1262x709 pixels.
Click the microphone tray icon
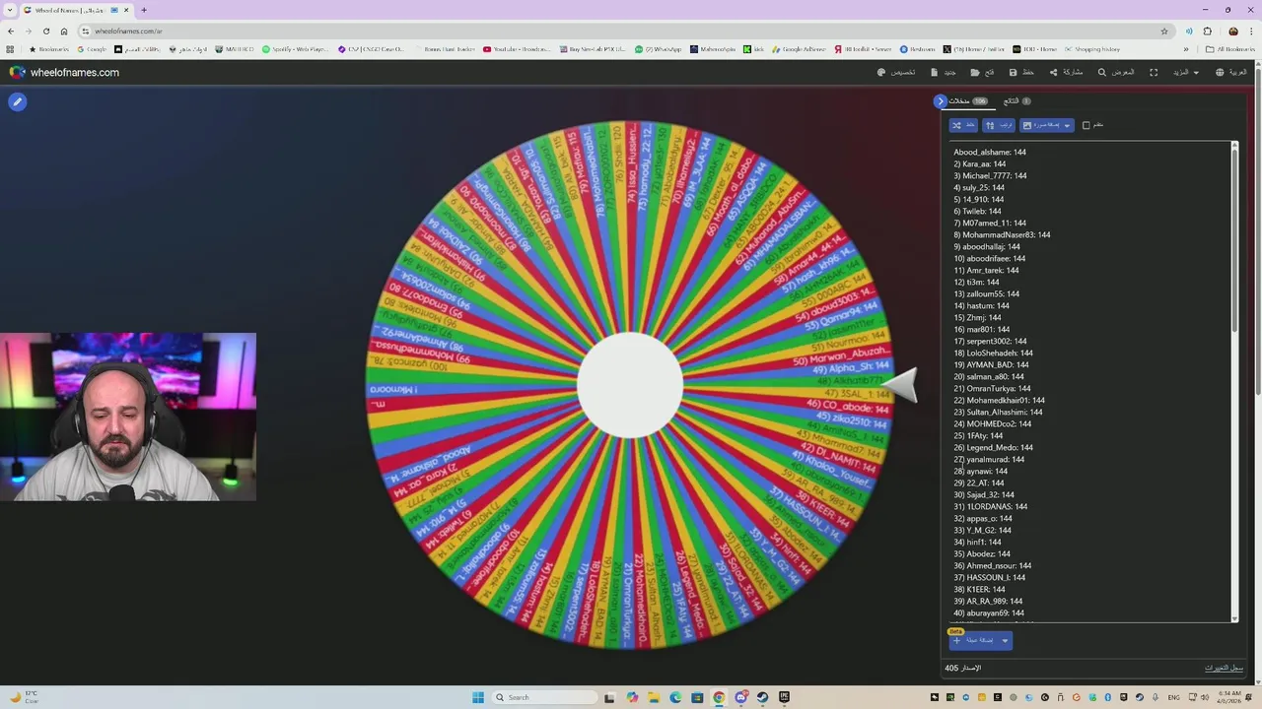click(x=1157, y=697)
